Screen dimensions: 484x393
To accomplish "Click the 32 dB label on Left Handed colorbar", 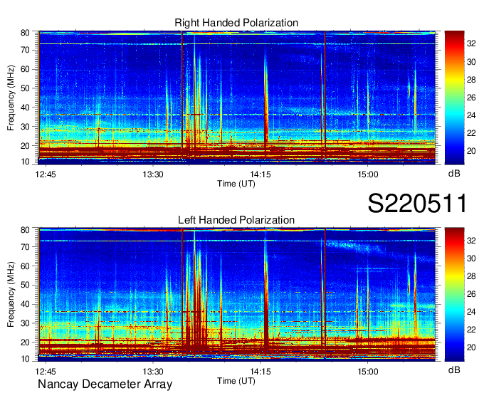I will (471, 240).
